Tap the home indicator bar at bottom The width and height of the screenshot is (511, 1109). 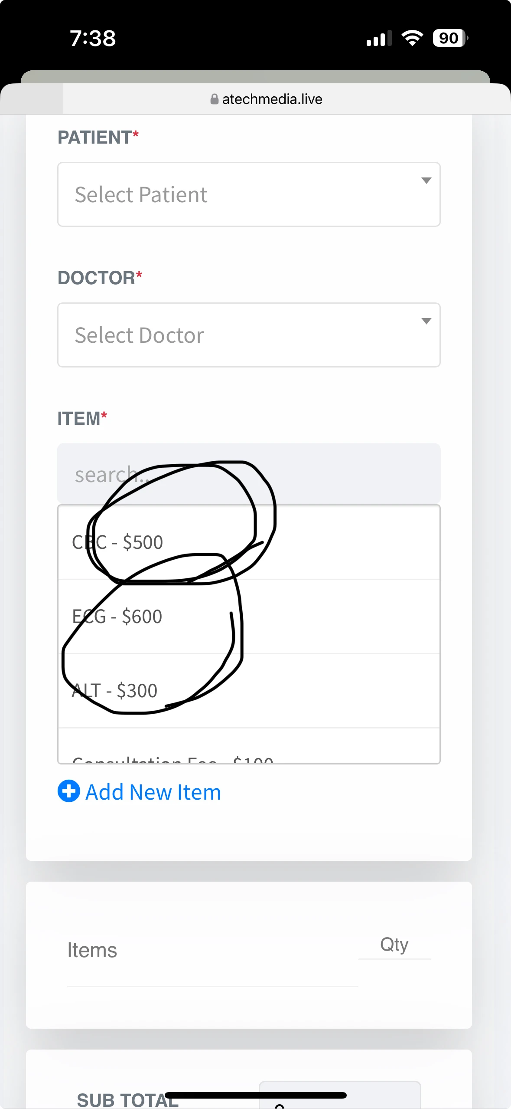(256, 1095)
